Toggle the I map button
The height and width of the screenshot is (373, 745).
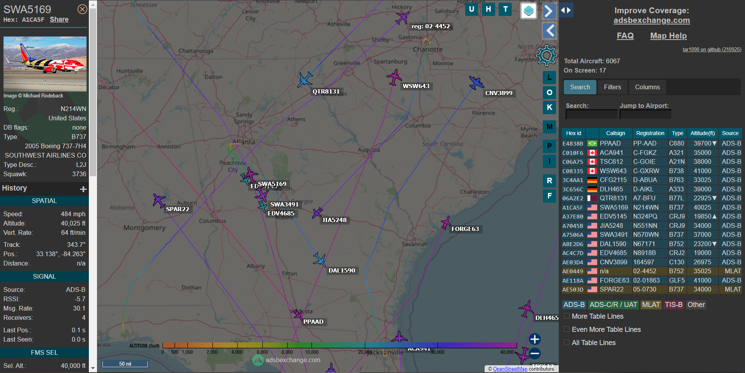coord(549,161)
